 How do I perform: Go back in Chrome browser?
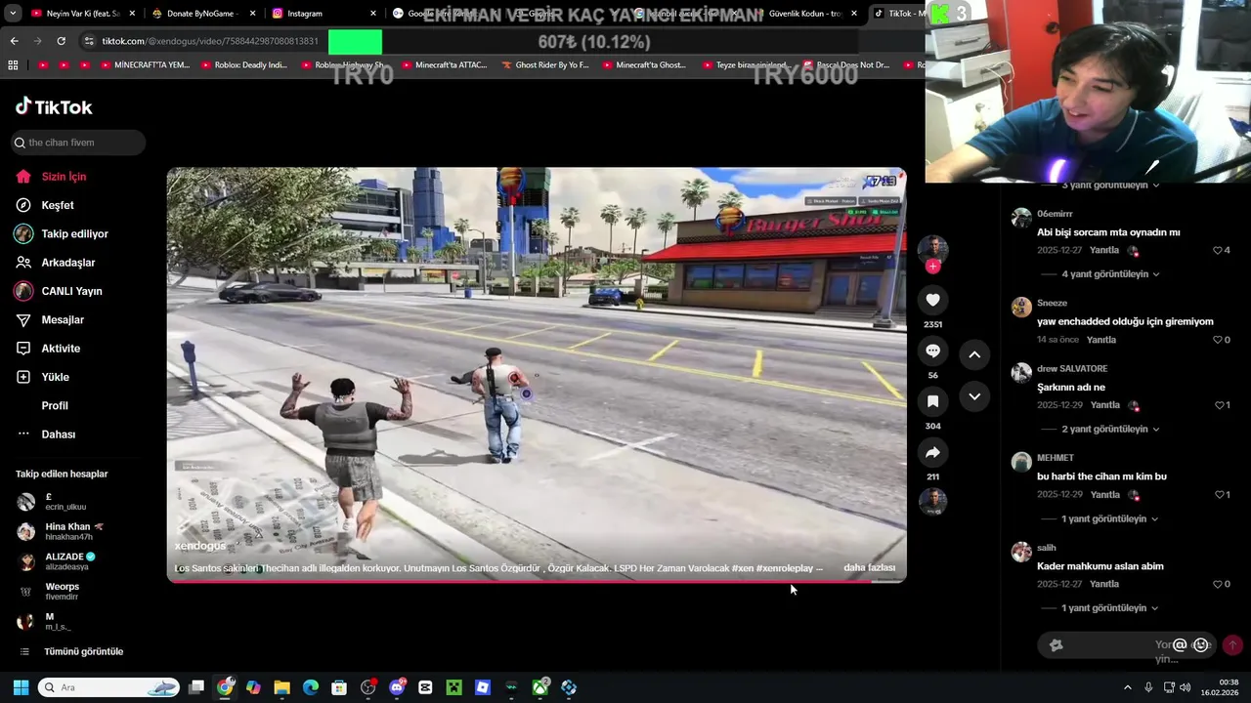[14, 41]
